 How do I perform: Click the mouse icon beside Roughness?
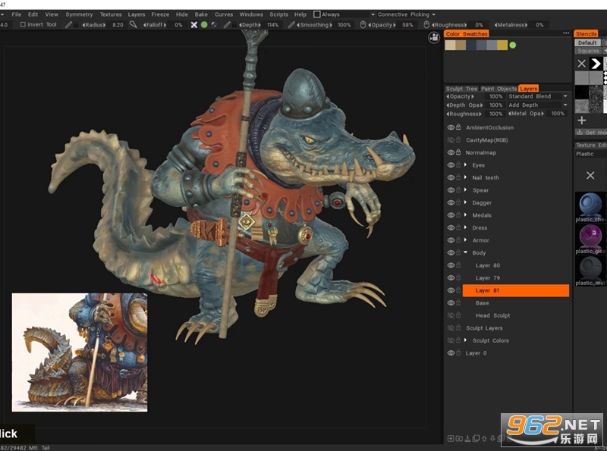point(426,25)
